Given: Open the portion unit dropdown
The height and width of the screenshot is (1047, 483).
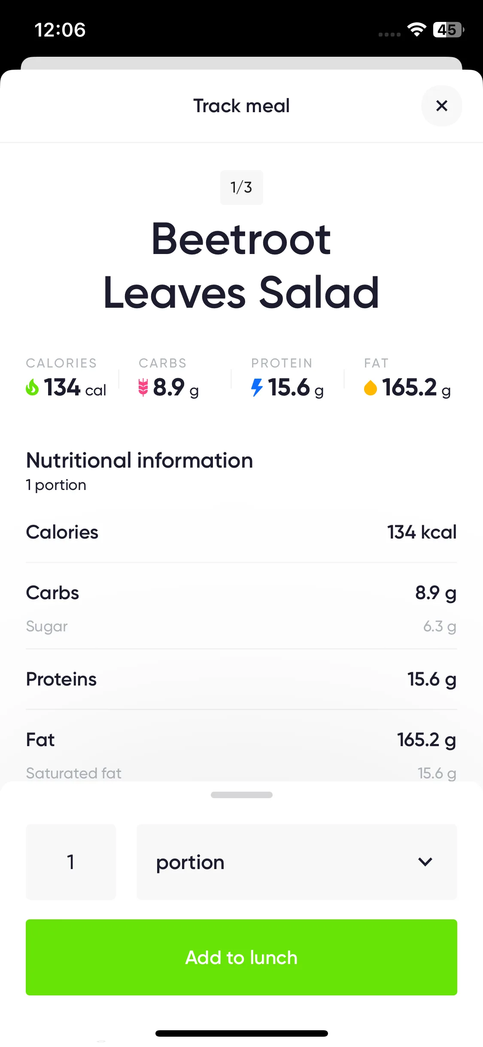Looking at the screenshot, I should tap(297, 862).
